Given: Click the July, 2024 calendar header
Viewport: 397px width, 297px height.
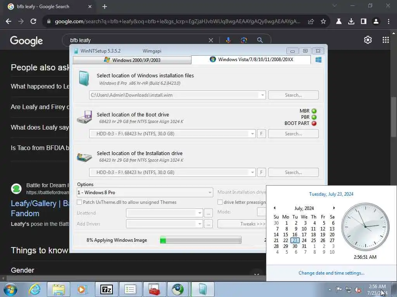Looking at the screenshot, I should tap(304, 208).
